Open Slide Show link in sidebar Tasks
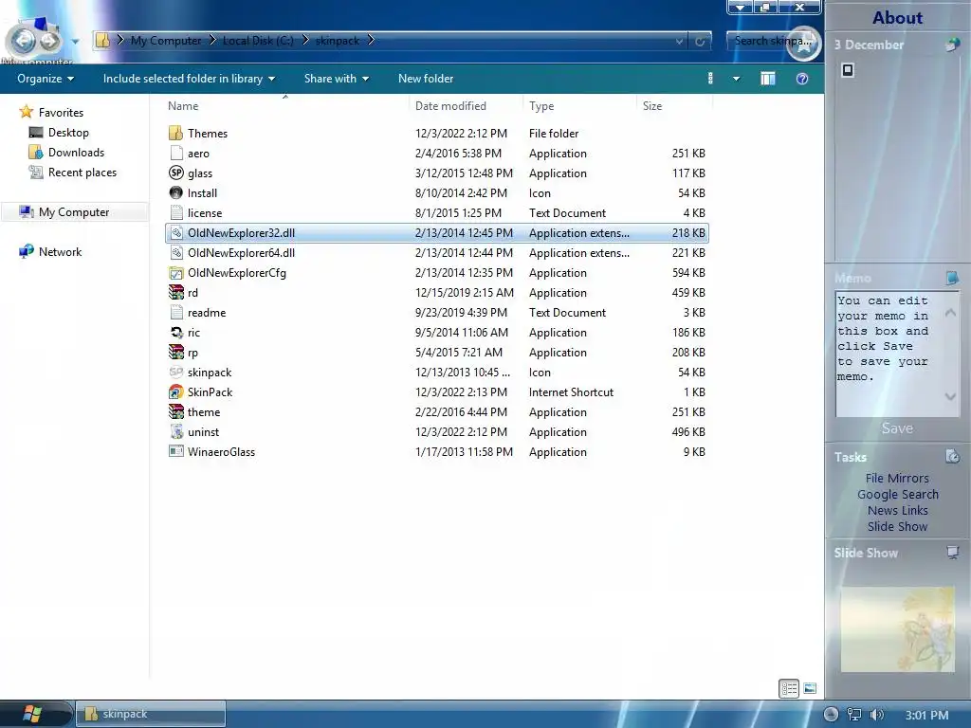Screen dimensions: 971x728 point(897,526)
